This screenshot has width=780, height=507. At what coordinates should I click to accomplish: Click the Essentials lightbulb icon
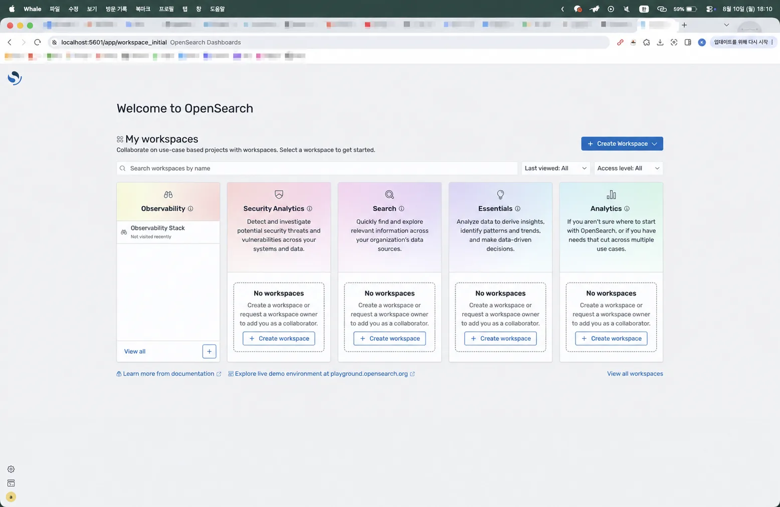(500, 195)
